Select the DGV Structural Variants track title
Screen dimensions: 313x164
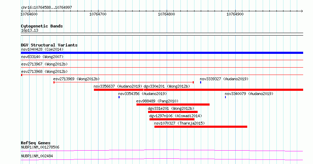click(x=49, y=45)
